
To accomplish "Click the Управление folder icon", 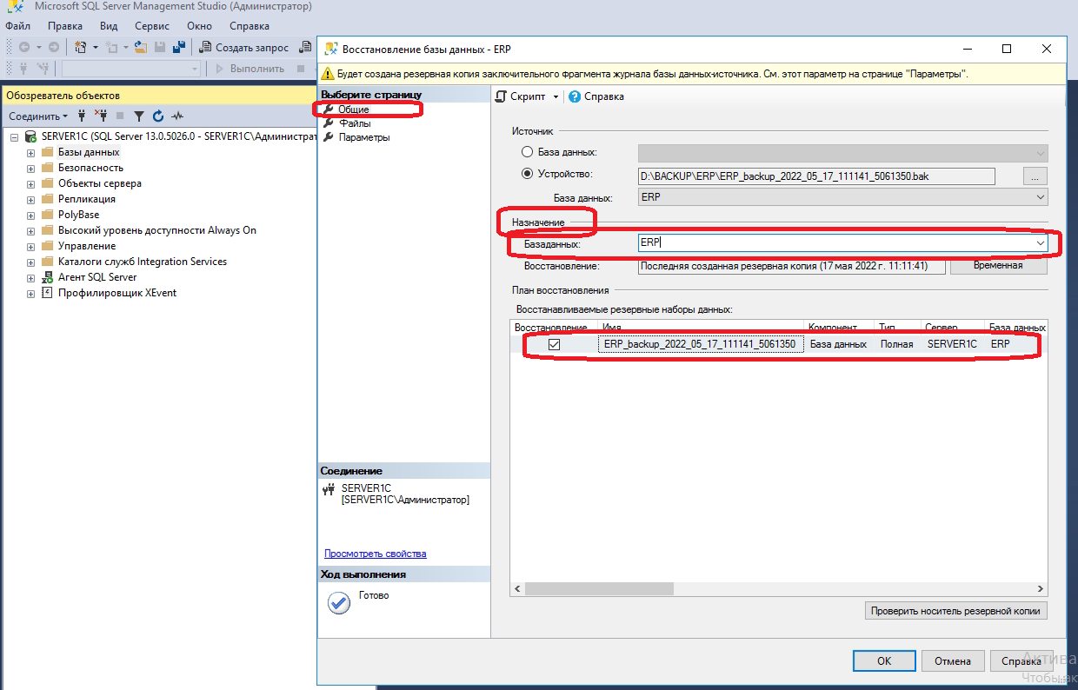I will point(47,246).
